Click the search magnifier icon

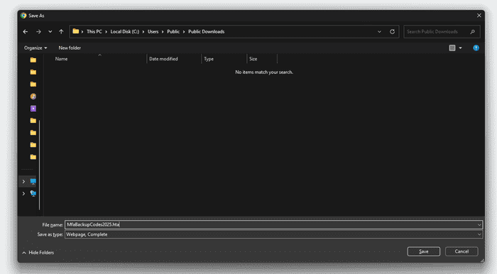[473, 32]
